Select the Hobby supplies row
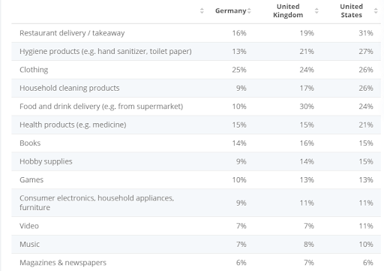 (196, 161)
